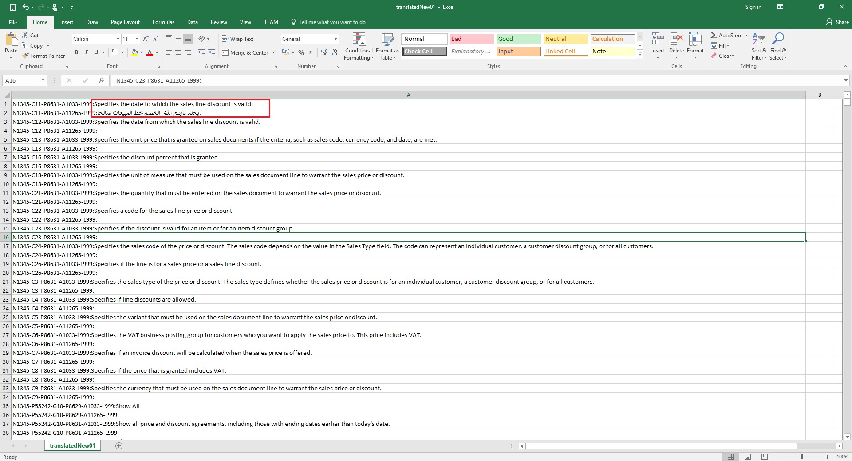
Task: Toggle Bold formatting
Action: point(76,52)
